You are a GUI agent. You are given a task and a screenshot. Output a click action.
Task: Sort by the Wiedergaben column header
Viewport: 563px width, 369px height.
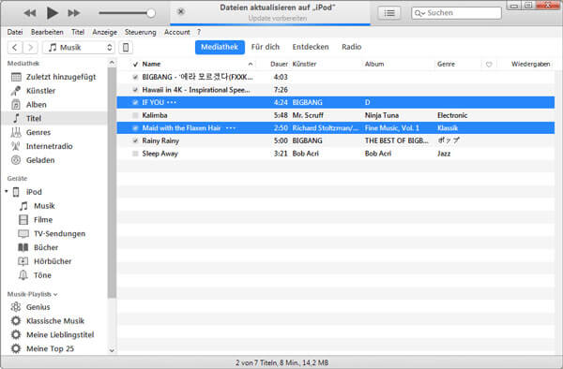pyautogui.click(x=531, y=64)
